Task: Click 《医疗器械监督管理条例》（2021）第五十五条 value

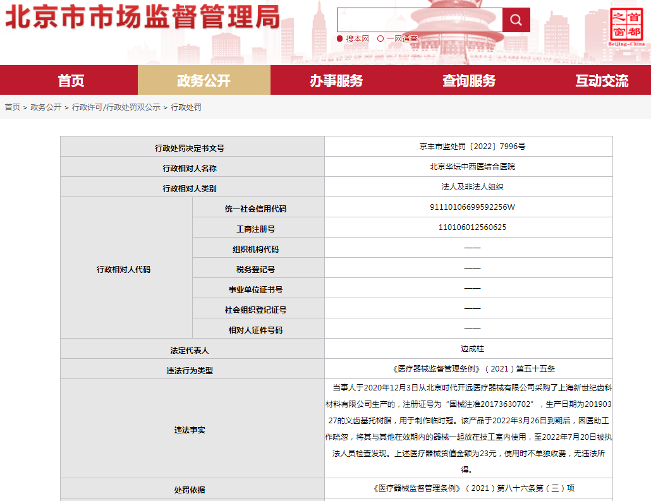Action: click(x=472, y=368)
